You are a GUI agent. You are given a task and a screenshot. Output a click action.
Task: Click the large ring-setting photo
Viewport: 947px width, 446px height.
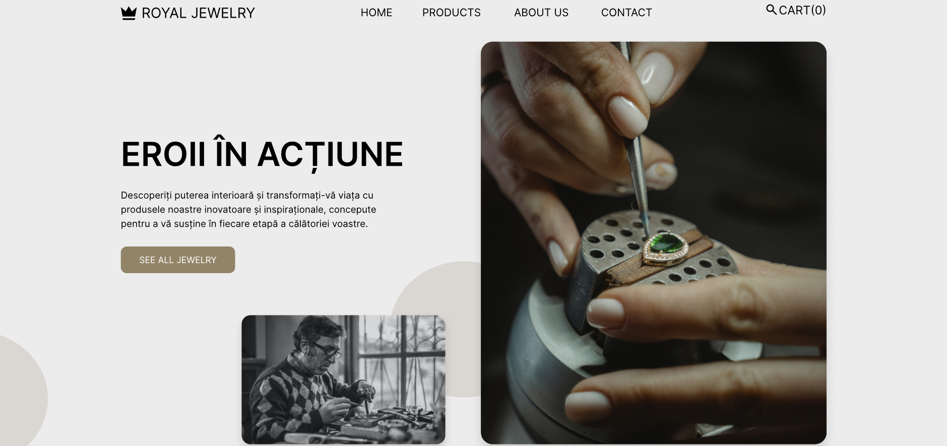click(654, 243)
